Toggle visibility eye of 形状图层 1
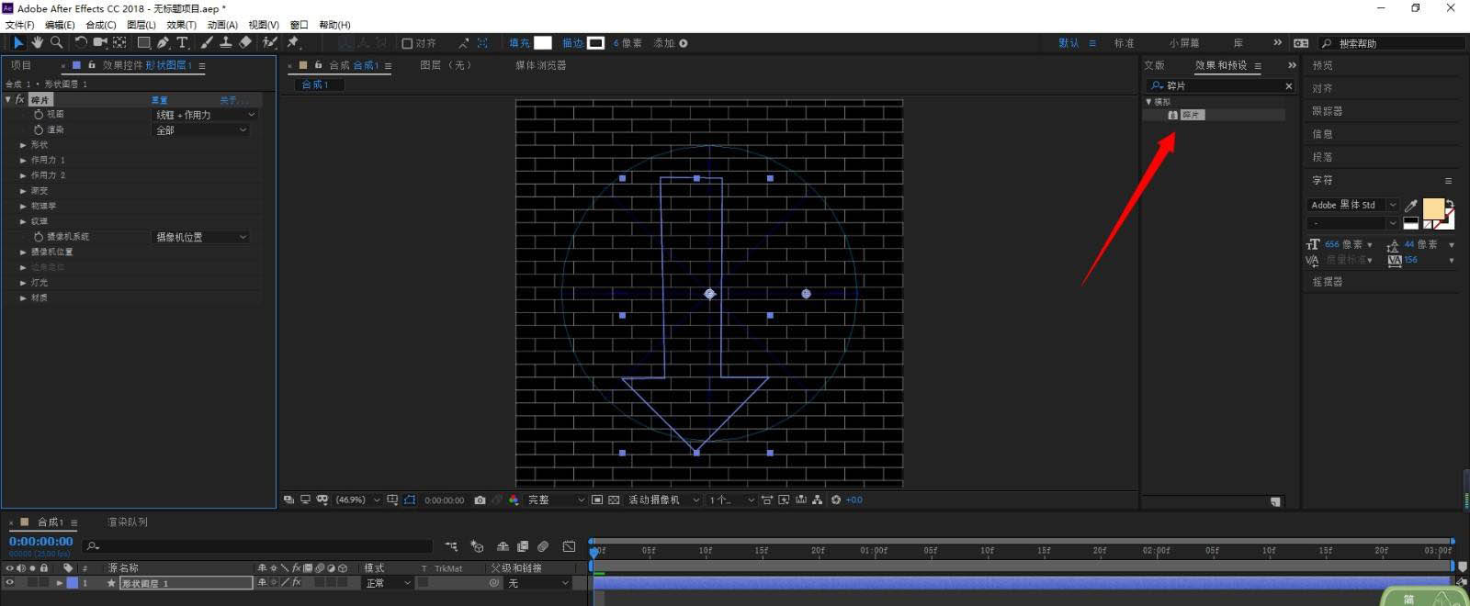1470x606 pixels. coord(10,583)
